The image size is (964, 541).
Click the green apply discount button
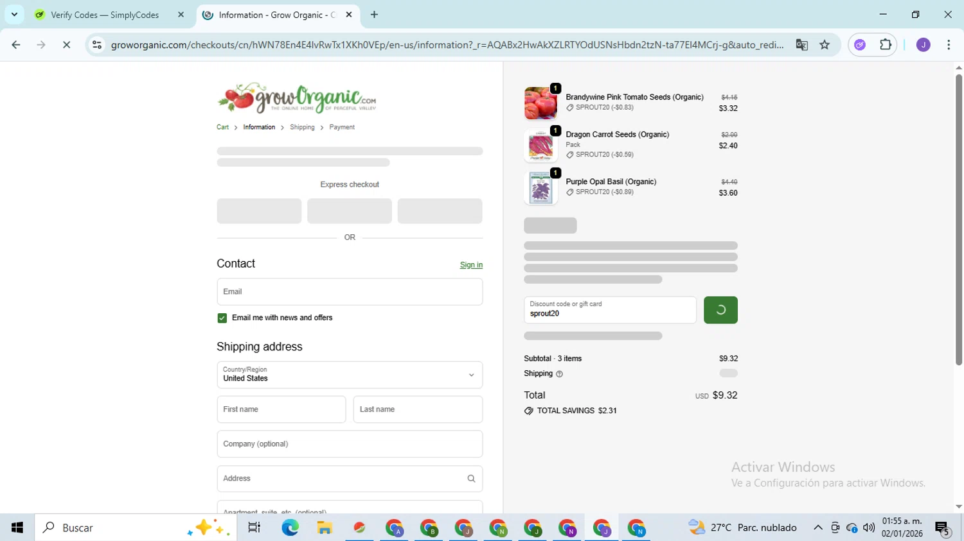(x=720, y=310)
